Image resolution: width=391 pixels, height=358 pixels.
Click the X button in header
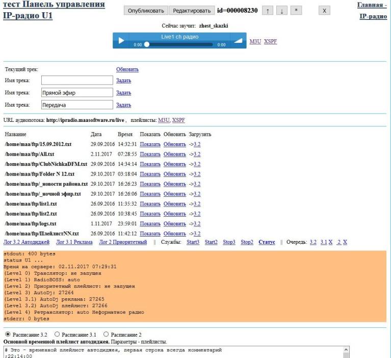click(x=324, y=11)
